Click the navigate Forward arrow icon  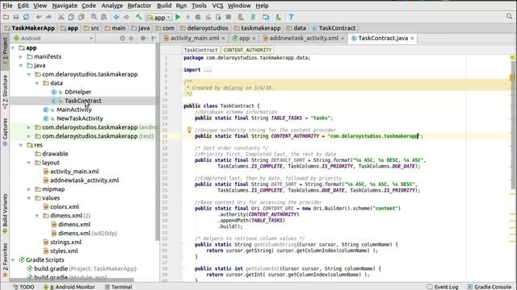pyautogui.click(x=127, y=17)
